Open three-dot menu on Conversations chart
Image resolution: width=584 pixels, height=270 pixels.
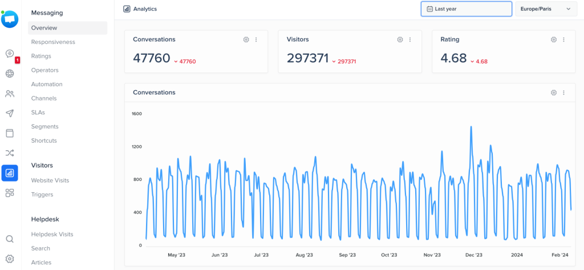(x=564, y=92)
